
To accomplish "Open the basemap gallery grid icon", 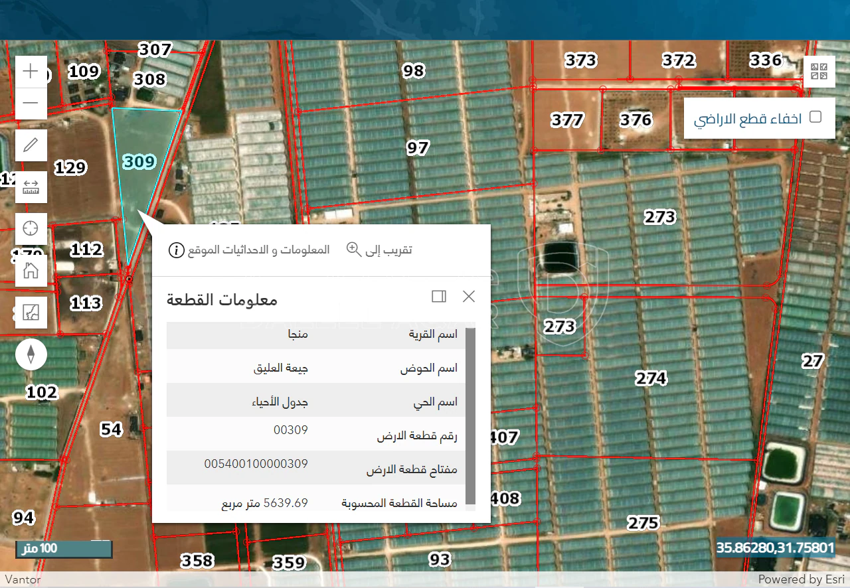I will (819, 72).
